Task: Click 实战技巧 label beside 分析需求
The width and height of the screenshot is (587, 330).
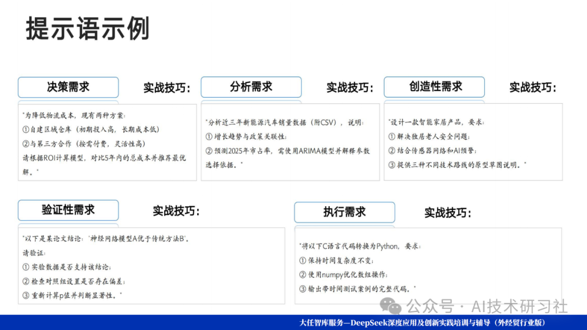Action: (x=350, y=87)
